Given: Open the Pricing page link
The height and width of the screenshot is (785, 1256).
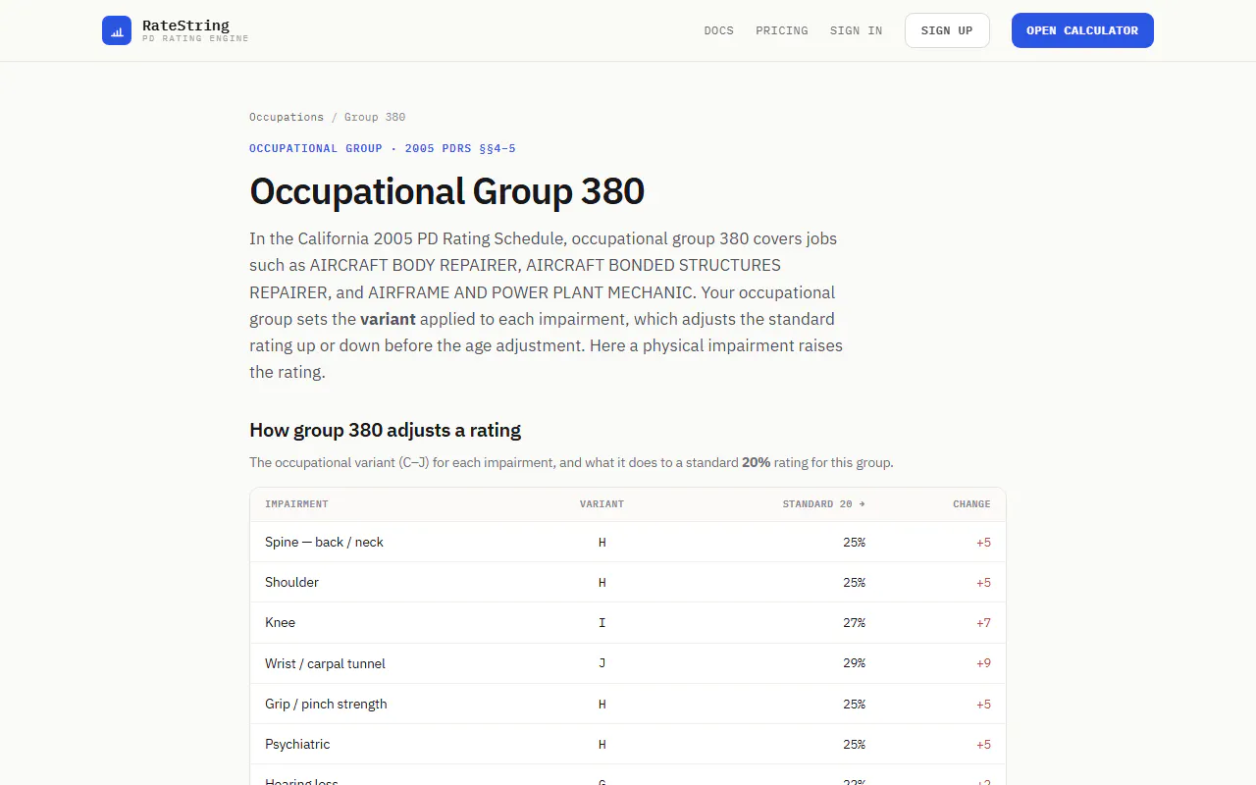Looking at the screenshot, I should (782, 30).
